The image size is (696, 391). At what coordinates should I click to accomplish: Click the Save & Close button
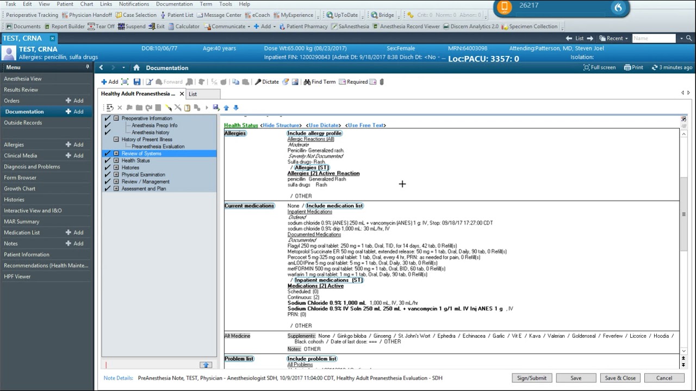pos(620,378)
